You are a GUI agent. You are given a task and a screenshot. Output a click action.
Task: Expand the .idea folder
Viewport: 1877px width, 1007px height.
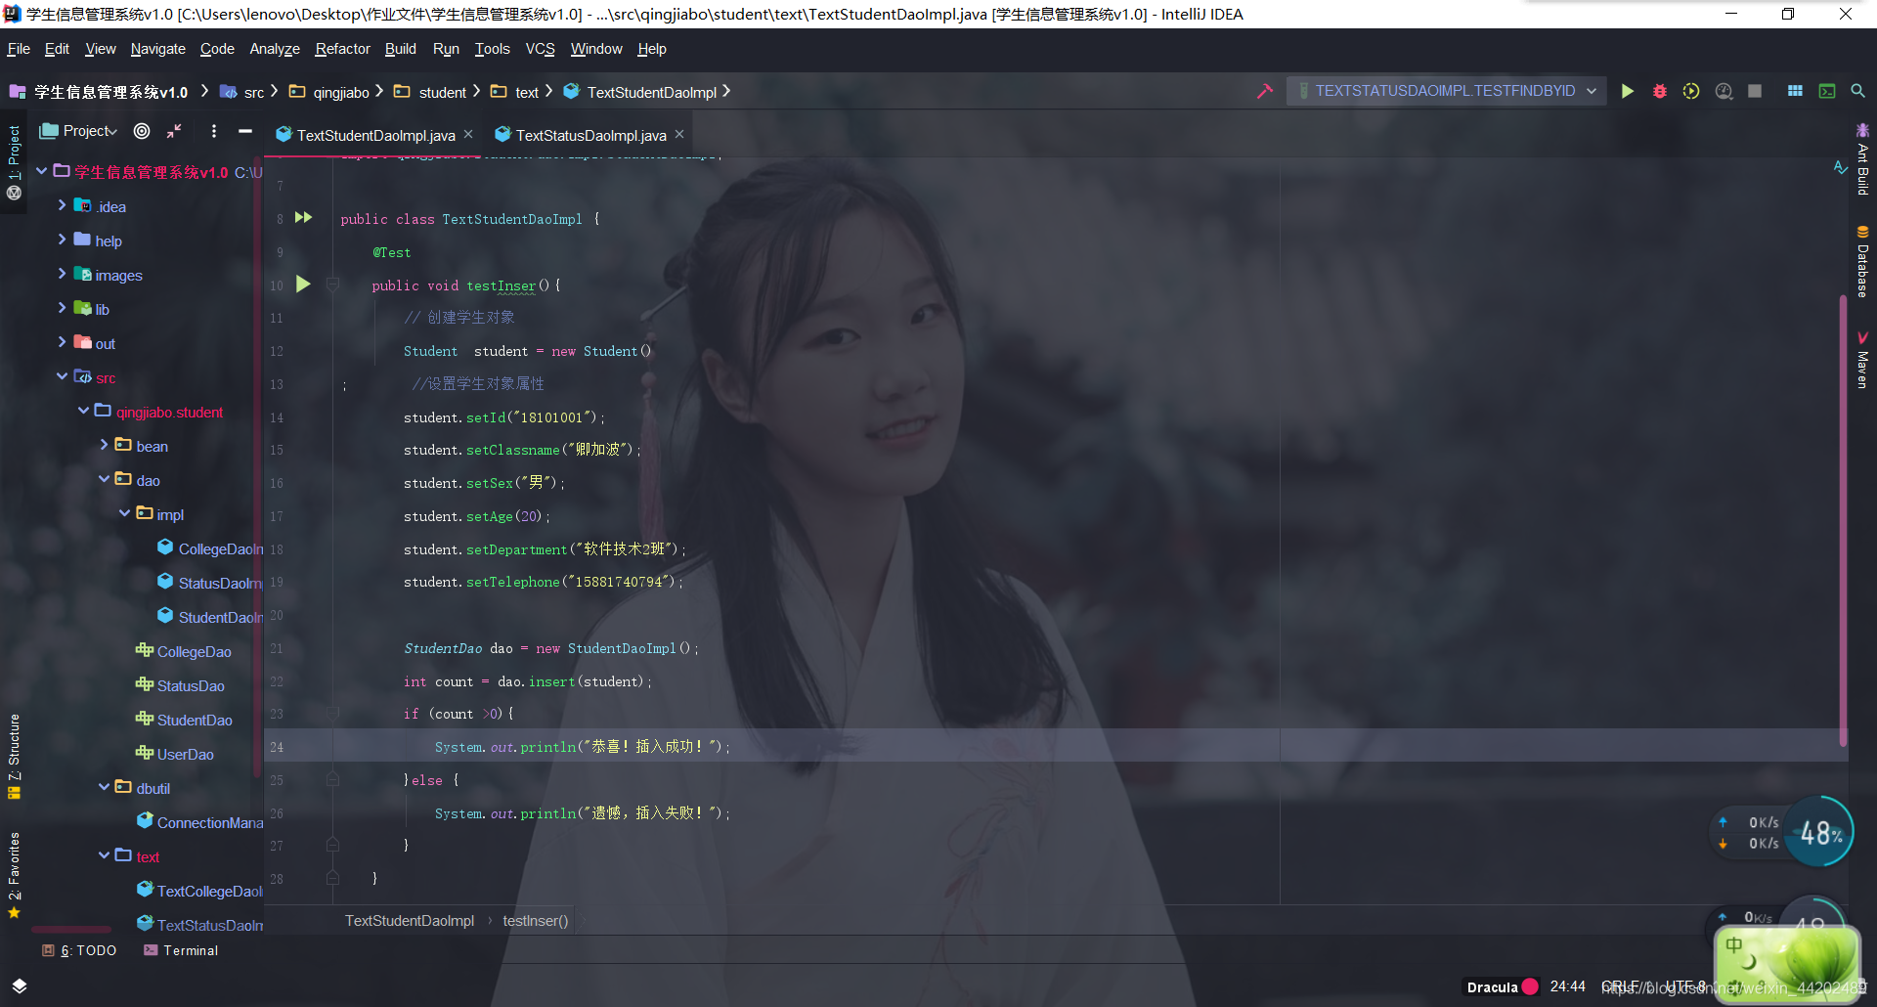tap(62, 205)
